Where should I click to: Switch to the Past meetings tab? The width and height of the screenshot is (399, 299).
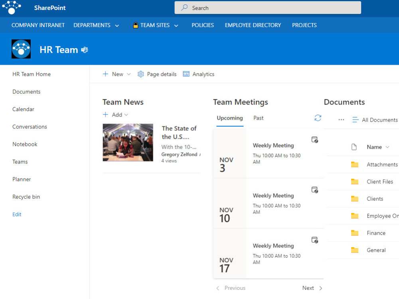[258, 118]
